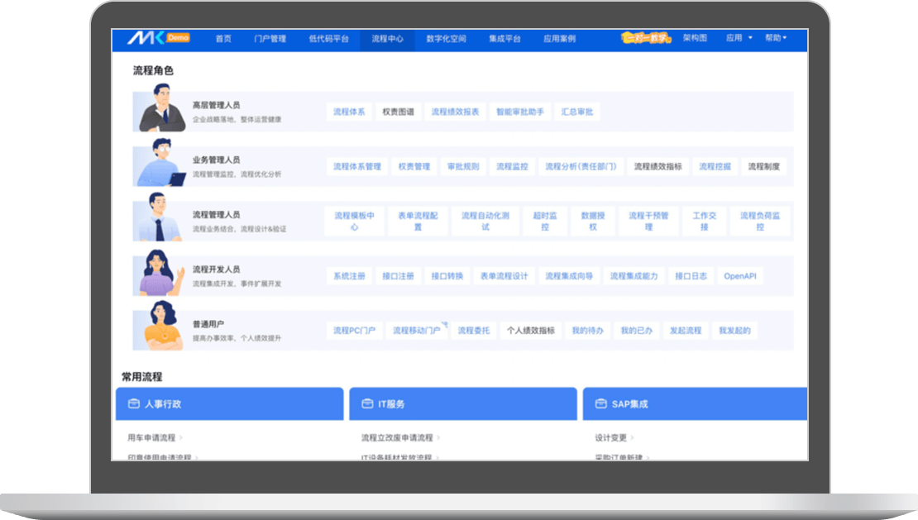Open the 智能审批助手 button

pos(520,112)
